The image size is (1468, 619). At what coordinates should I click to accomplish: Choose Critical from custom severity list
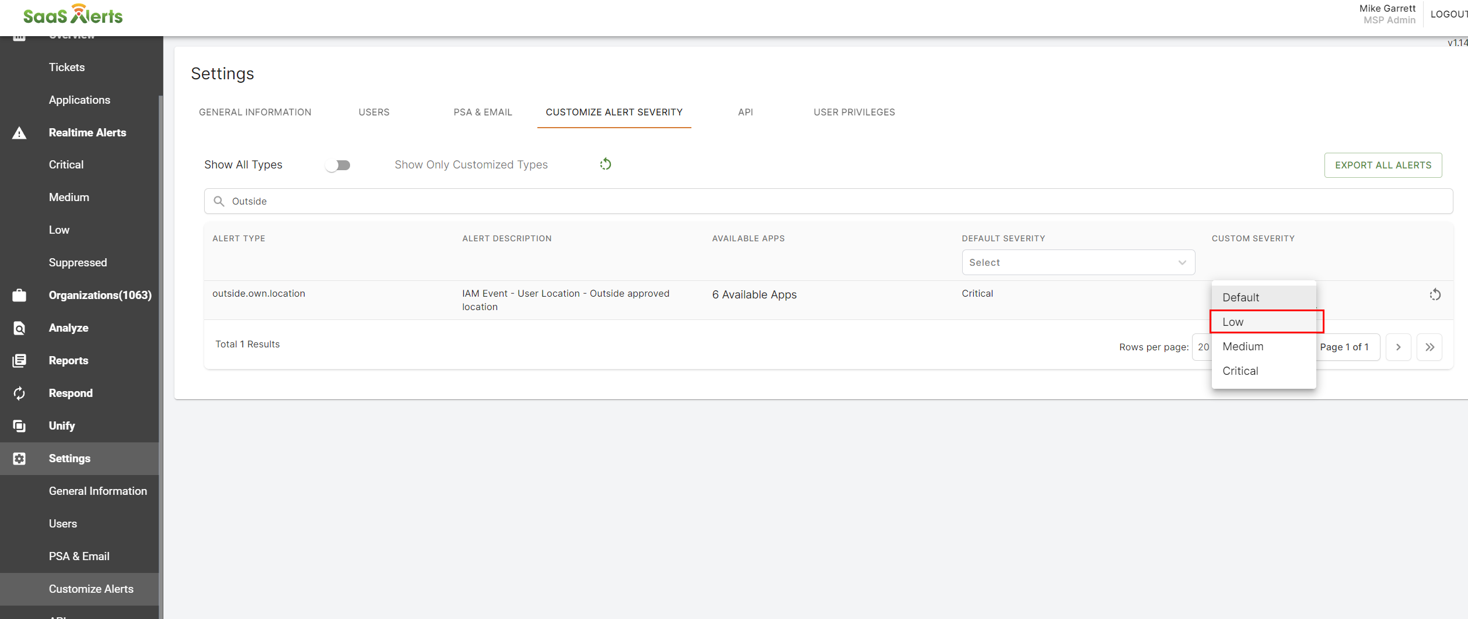(x=1264, y=371)
